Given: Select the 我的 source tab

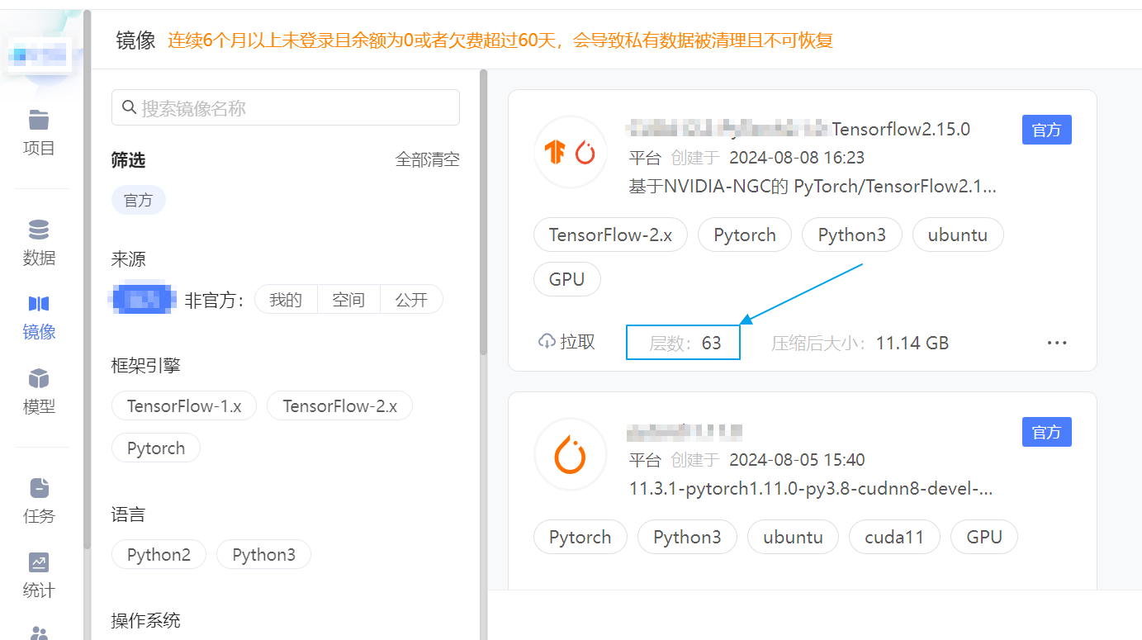Looking at the screenshot, I should pyautogui.click(x=286, y=300).
